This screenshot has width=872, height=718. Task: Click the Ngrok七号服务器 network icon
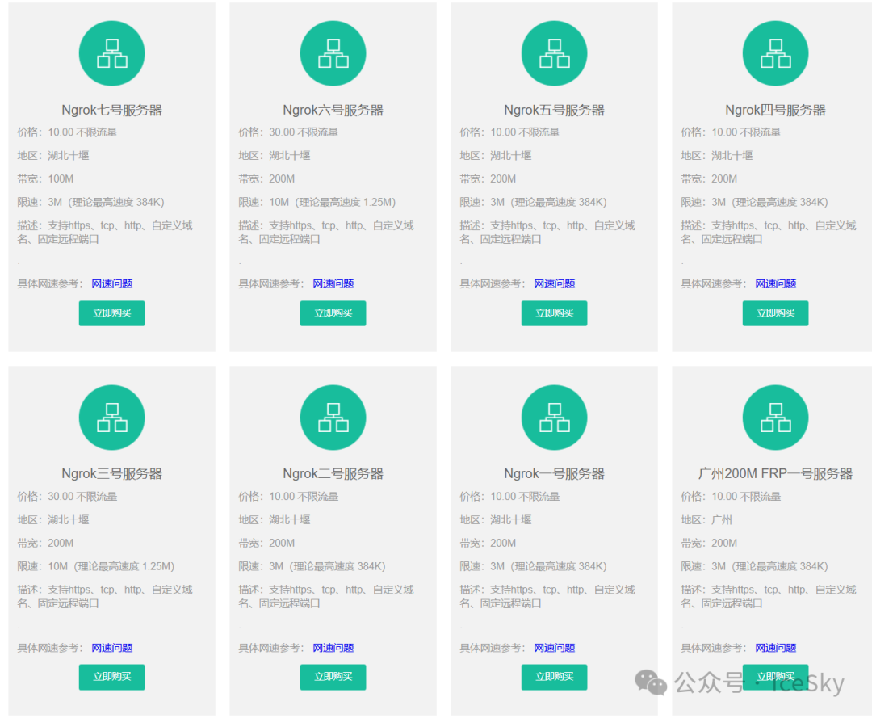[111, 53]
